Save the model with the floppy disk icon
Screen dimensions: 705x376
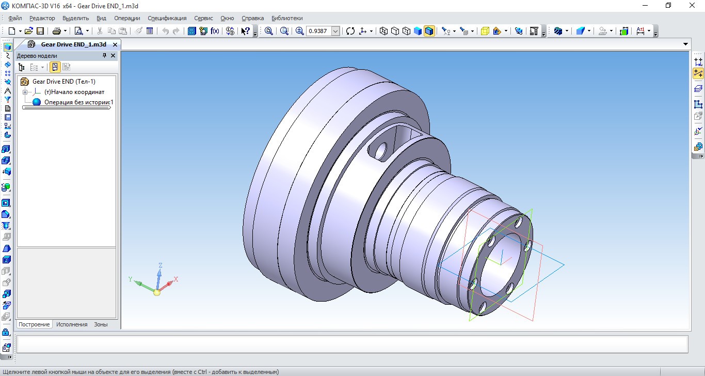(x=40, y=31)
